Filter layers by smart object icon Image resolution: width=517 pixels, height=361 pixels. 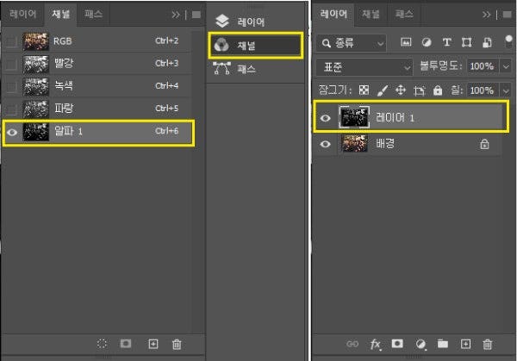(487, 42)
